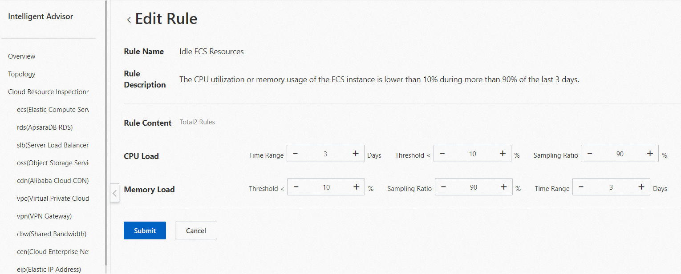This screenshot has height=274, width=681.
Task: Open the Topology page
Action: click(22, 74)
